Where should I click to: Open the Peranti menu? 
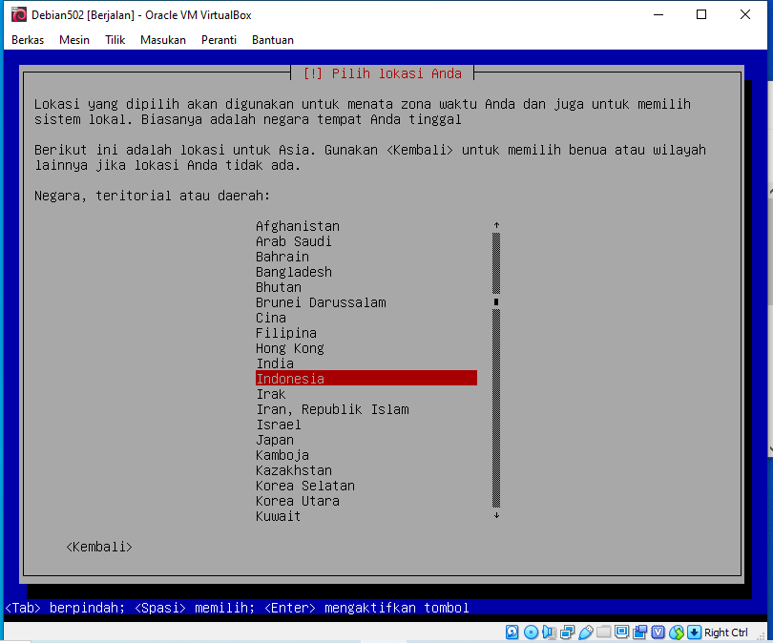coord(219,40)
